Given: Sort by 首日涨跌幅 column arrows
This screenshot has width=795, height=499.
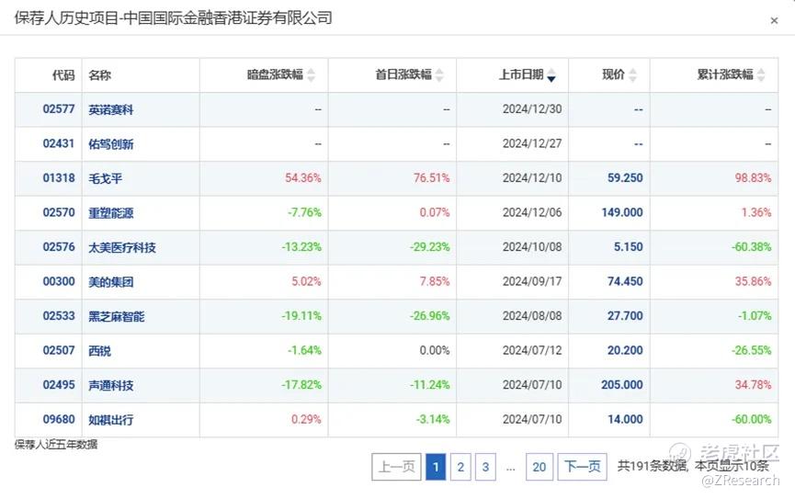Looking at the screenshot, I should 439,75.
